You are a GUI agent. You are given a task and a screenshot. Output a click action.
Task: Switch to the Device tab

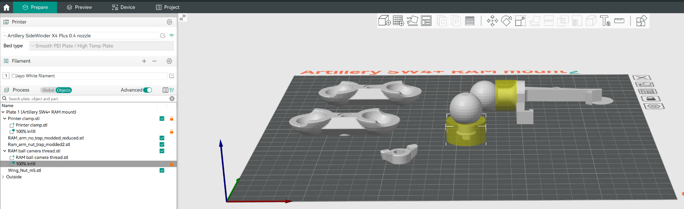pyautogui.click(x=124, y=7)
